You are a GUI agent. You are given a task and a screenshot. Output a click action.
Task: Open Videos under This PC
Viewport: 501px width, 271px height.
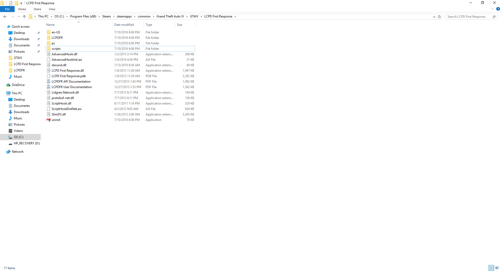coord(18,131)
